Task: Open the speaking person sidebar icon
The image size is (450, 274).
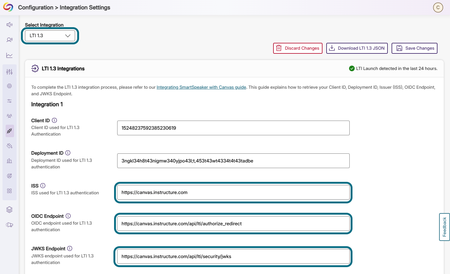Action: (9, 40)
